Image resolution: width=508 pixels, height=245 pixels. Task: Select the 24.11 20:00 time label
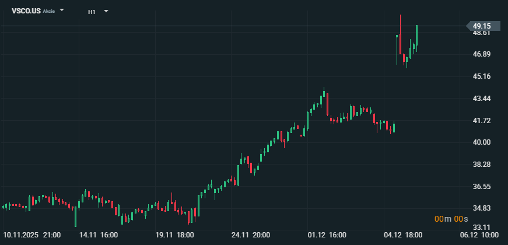click(251, 235)
